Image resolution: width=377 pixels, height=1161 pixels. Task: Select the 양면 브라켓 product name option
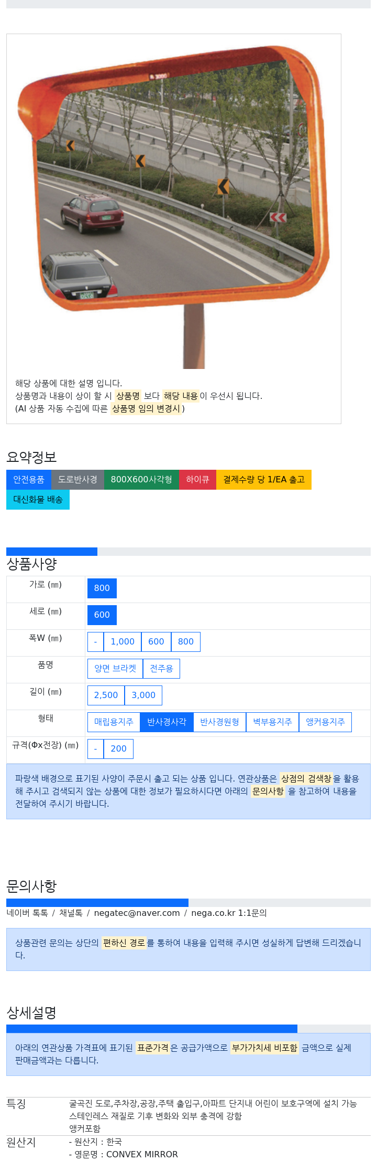[x=115, y=669]
